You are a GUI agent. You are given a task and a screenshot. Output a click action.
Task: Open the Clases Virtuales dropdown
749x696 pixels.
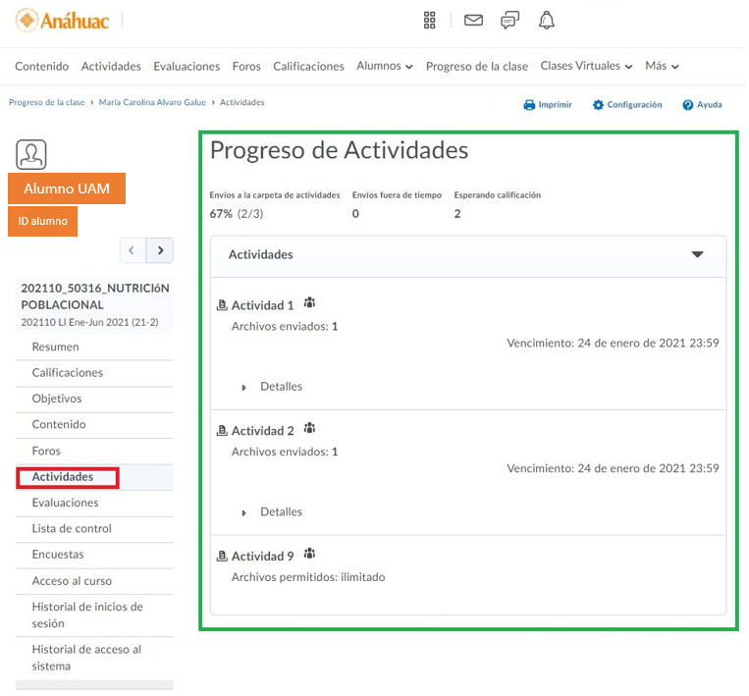pos(586,66)
